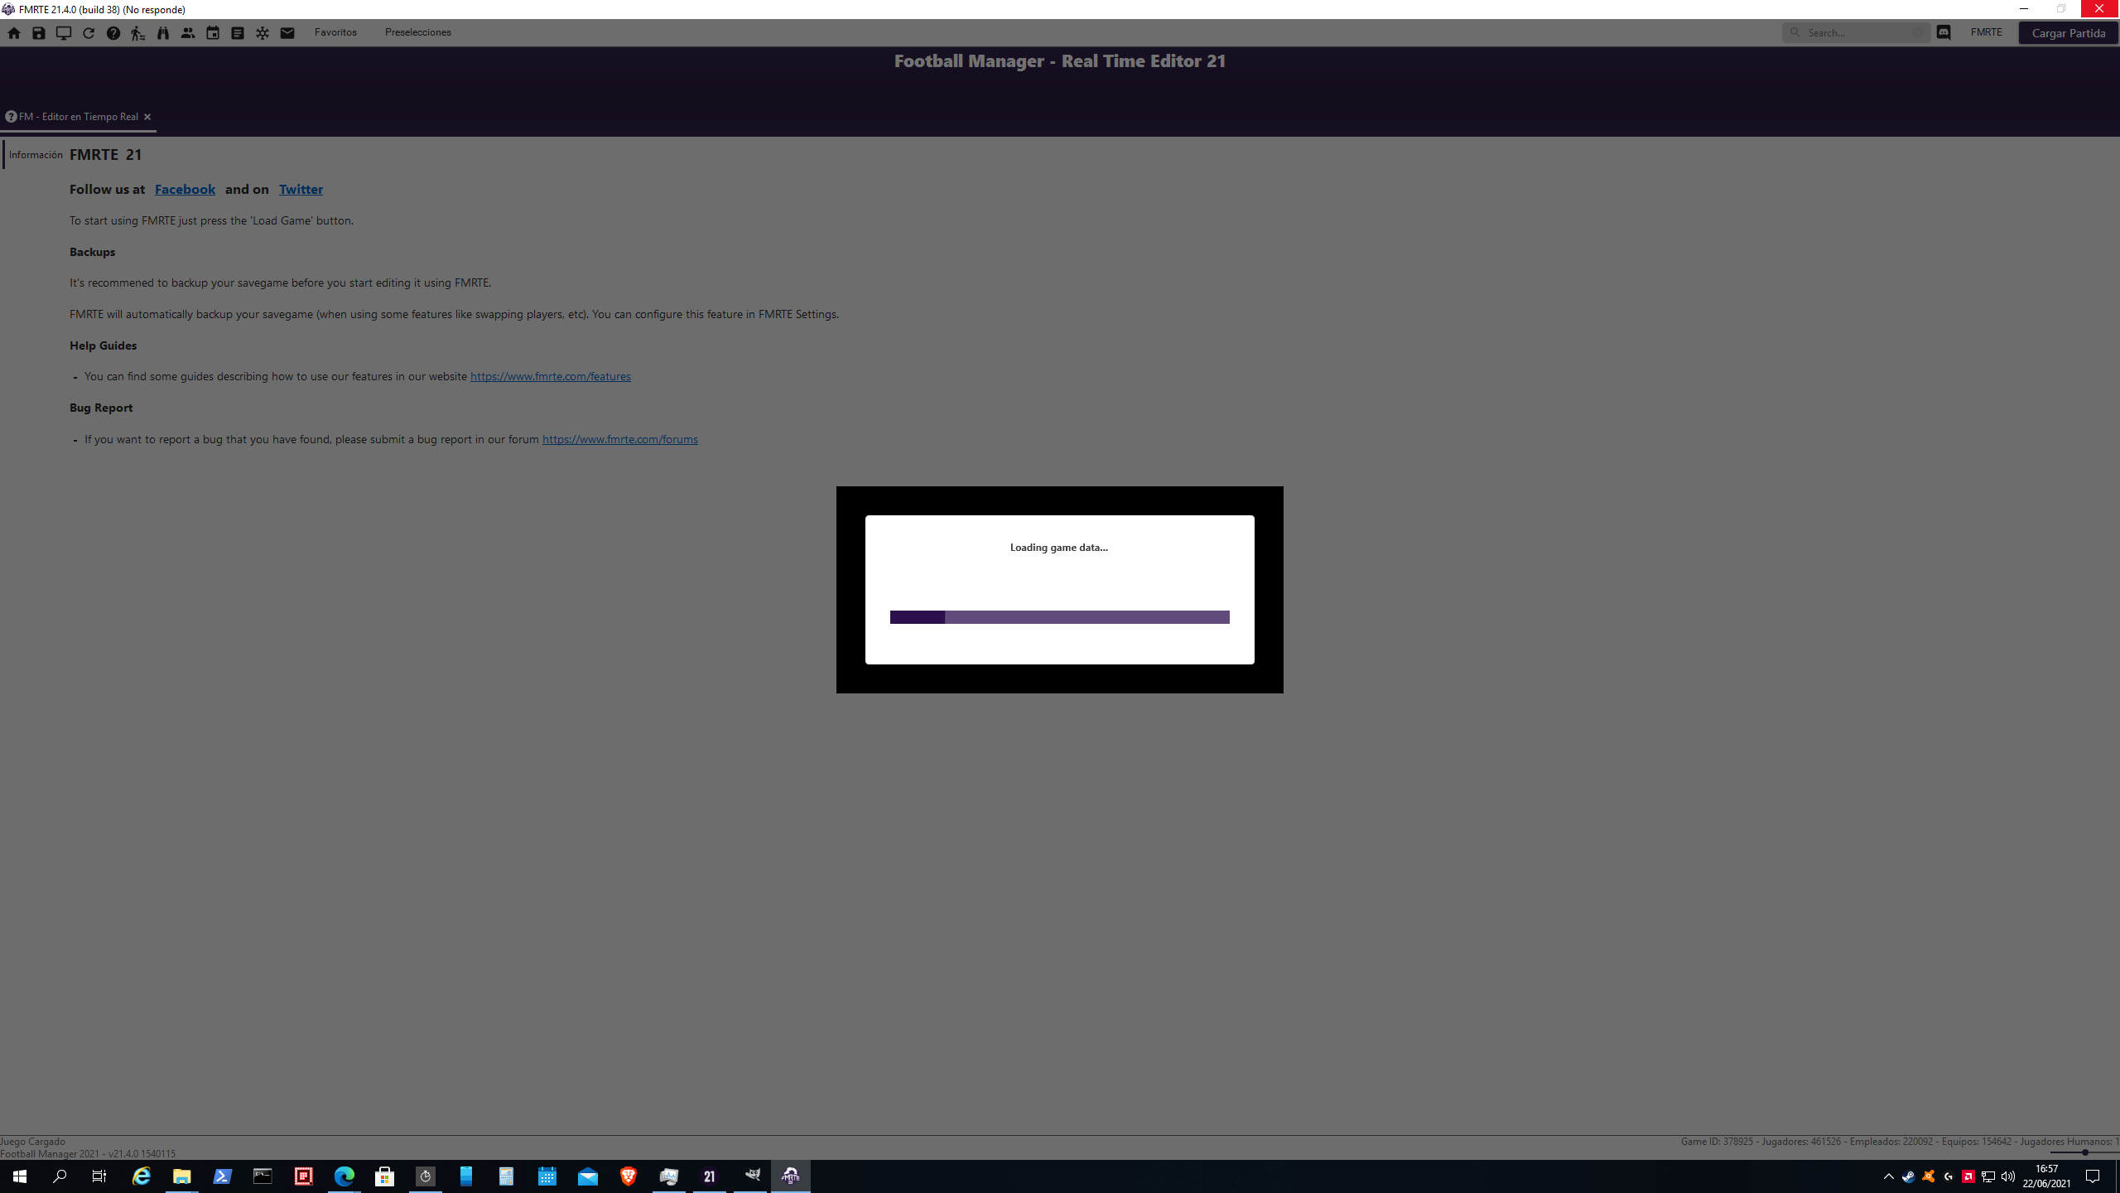Follow the Facebook link

pos(185,189)
